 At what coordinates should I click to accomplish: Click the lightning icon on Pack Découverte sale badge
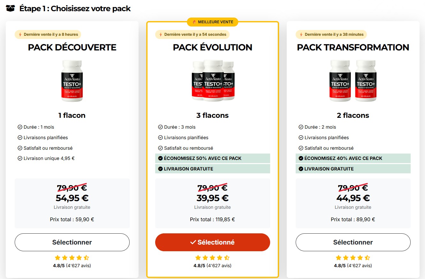pos(19,34)
